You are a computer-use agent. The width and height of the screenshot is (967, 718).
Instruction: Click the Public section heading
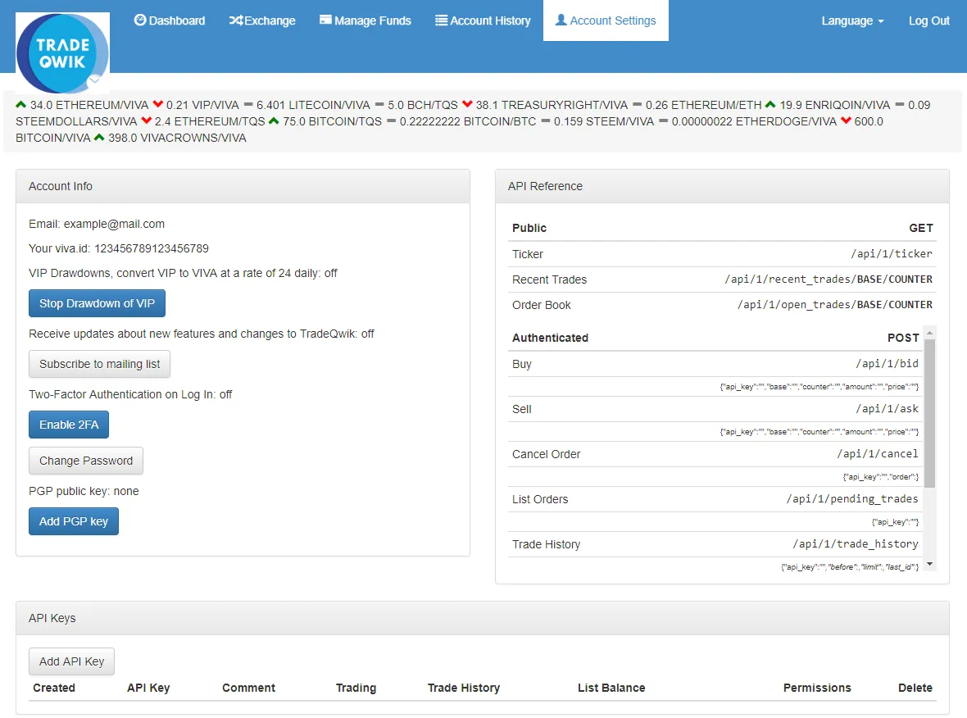[529, 228]
